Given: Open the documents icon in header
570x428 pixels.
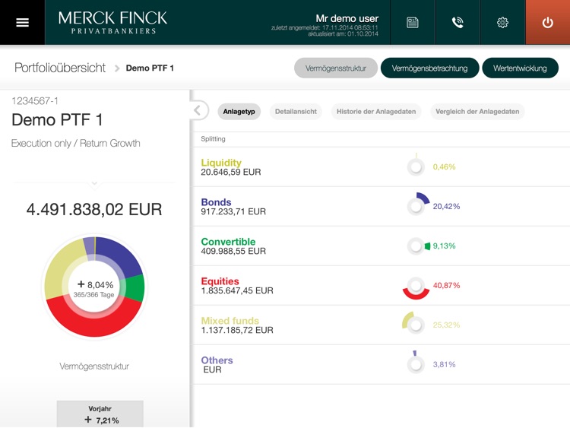Looking at the screenshot, I should point(412,22).
